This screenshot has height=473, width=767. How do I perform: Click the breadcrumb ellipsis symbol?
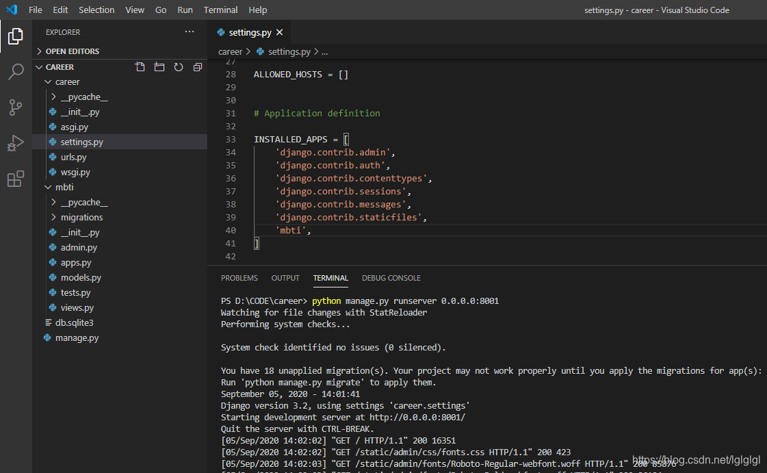(324, 51)
